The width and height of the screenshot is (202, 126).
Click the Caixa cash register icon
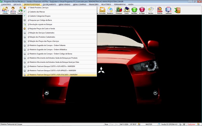pyautogui.click(x=127, y=10)
